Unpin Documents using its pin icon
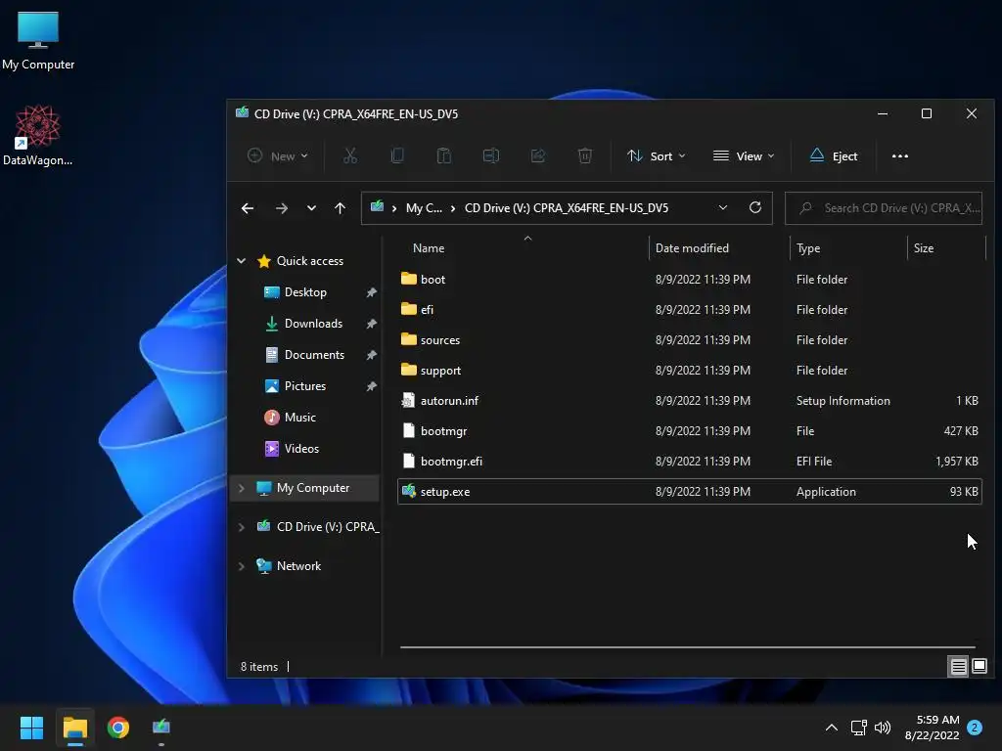1002x751 pixels. pyautogui.click(x=371, y=355)
